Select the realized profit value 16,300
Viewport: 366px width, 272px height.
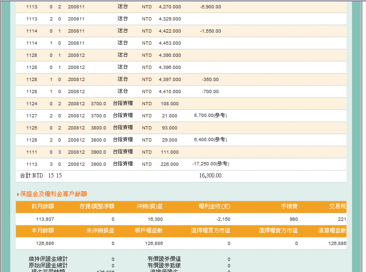click(155, 219)
